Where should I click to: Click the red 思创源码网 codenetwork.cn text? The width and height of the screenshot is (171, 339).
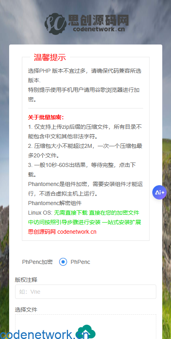[62, 232]
